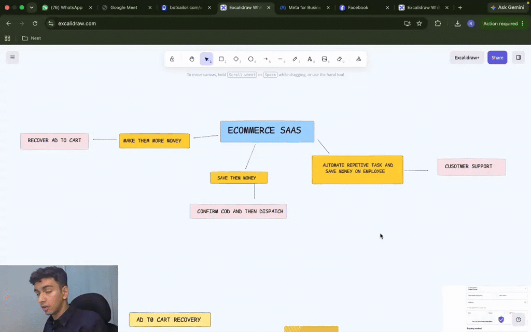Select the Line tool
The width and height of the screenshot is (531, 332).
point(281,59)
